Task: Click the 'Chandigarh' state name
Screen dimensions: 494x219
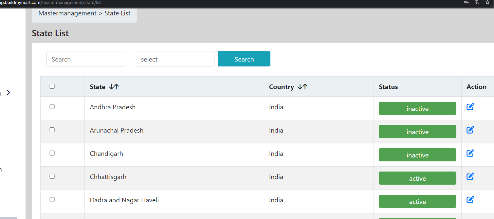Action: pos(106,154)
